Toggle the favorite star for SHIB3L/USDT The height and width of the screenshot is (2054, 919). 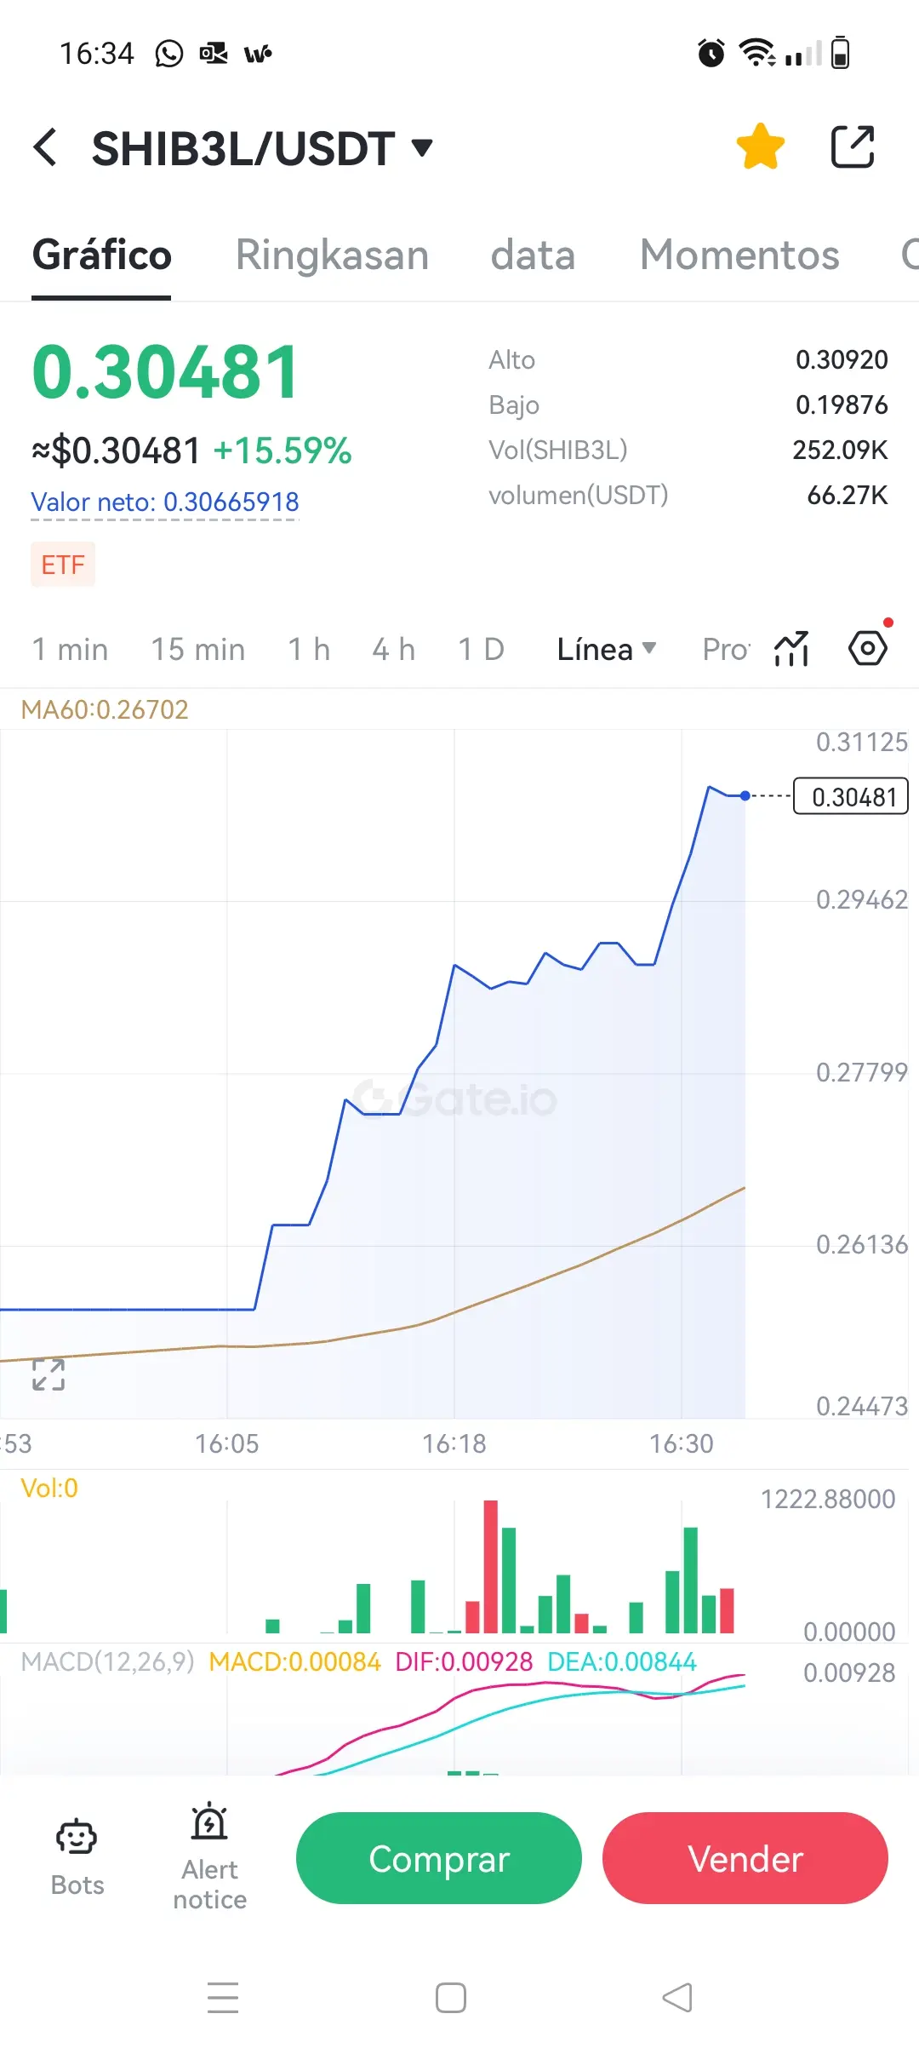click(x=760, y=146)
